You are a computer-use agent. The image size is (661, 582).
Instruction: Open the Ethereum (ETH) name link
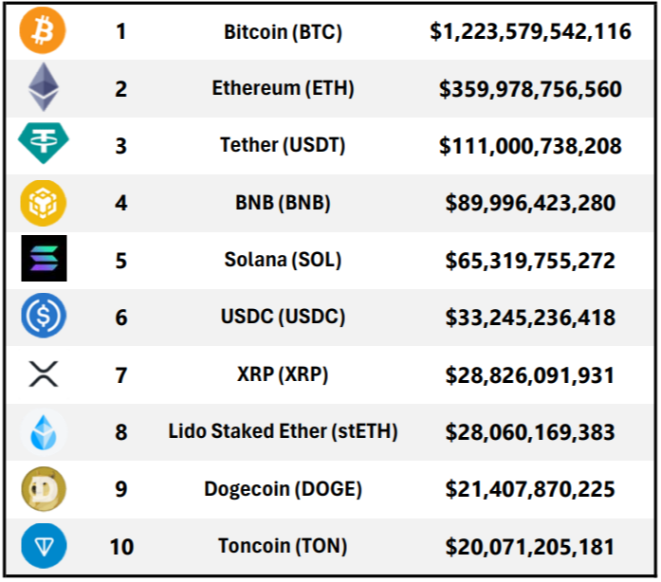tap(283, 89)
